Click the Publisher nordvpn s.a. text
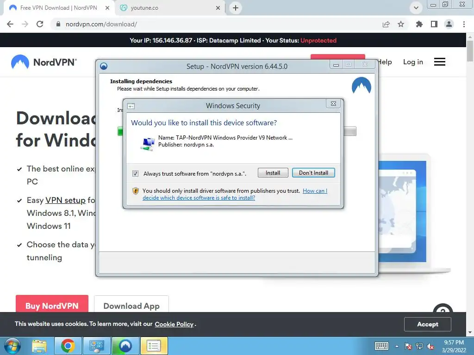Screen dimensions: 474x355 [186, 145]
